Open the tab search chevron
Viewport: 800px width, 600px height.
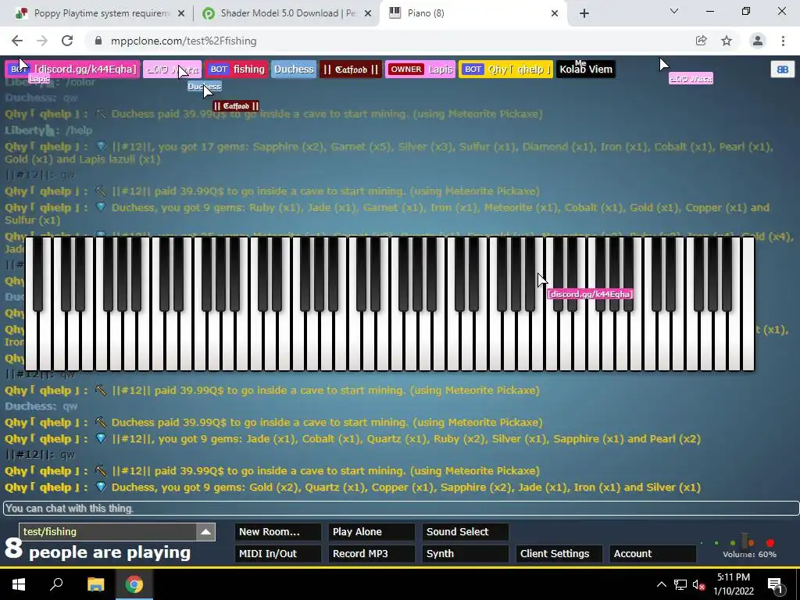pos(674,11)
